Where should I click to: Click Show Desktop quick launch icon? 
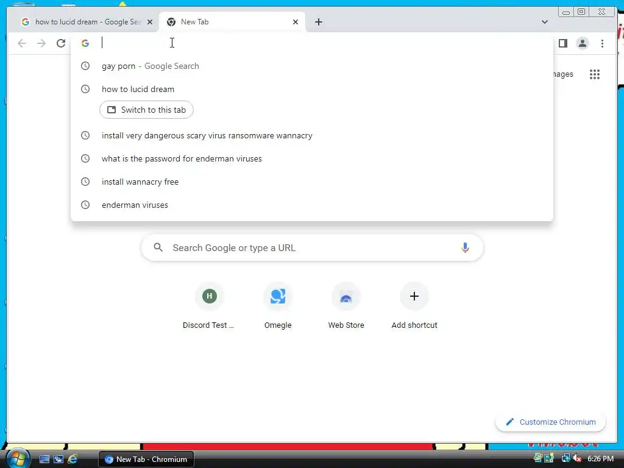[x=44, y=459]
